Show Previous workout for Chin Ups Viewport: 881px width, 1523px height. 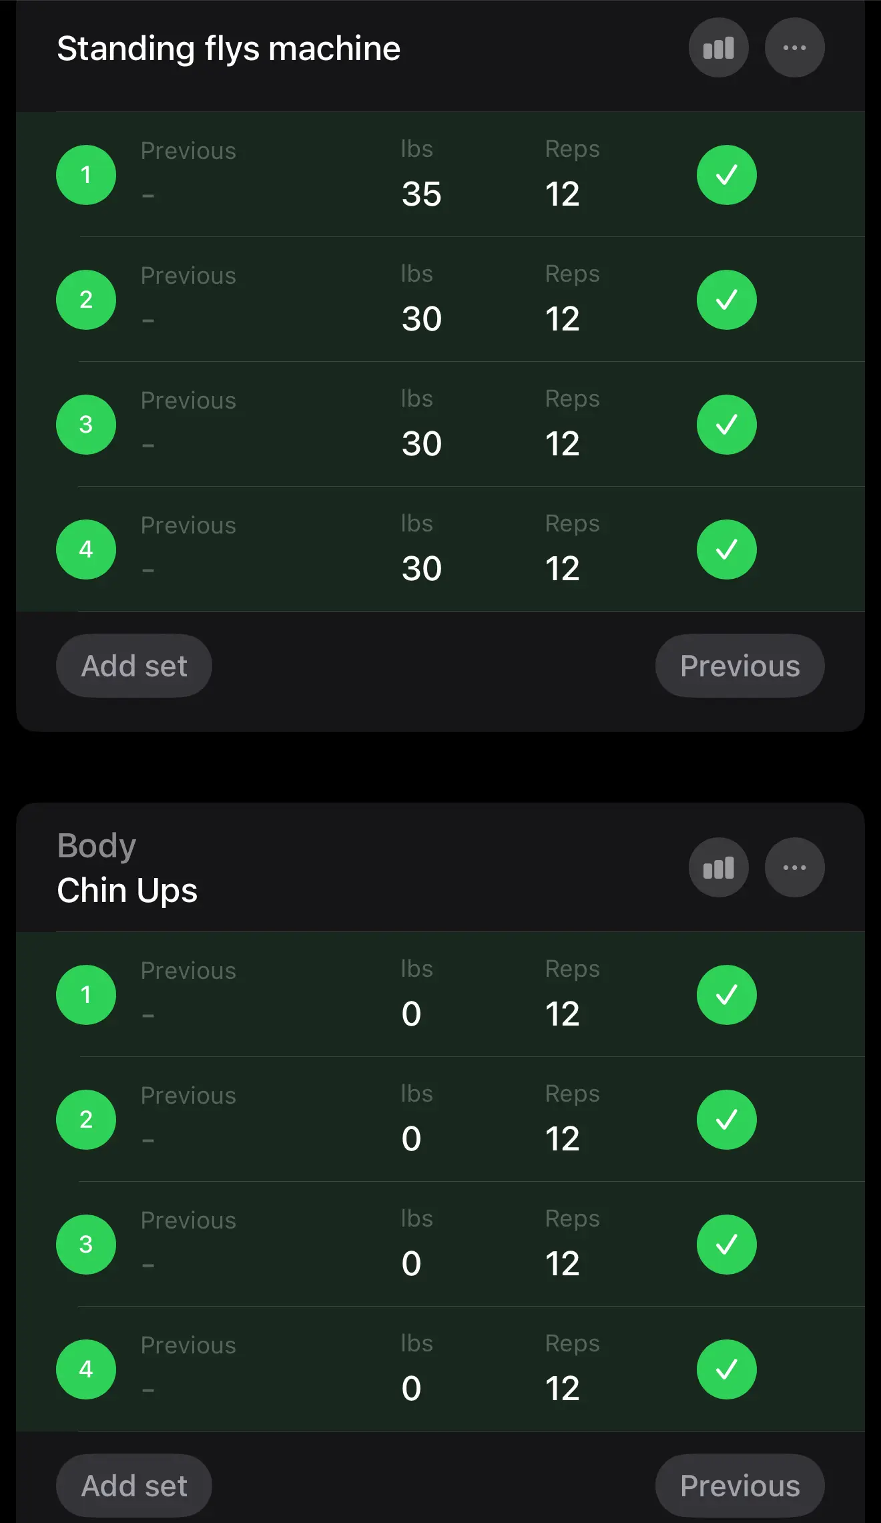pos(740,1486)
